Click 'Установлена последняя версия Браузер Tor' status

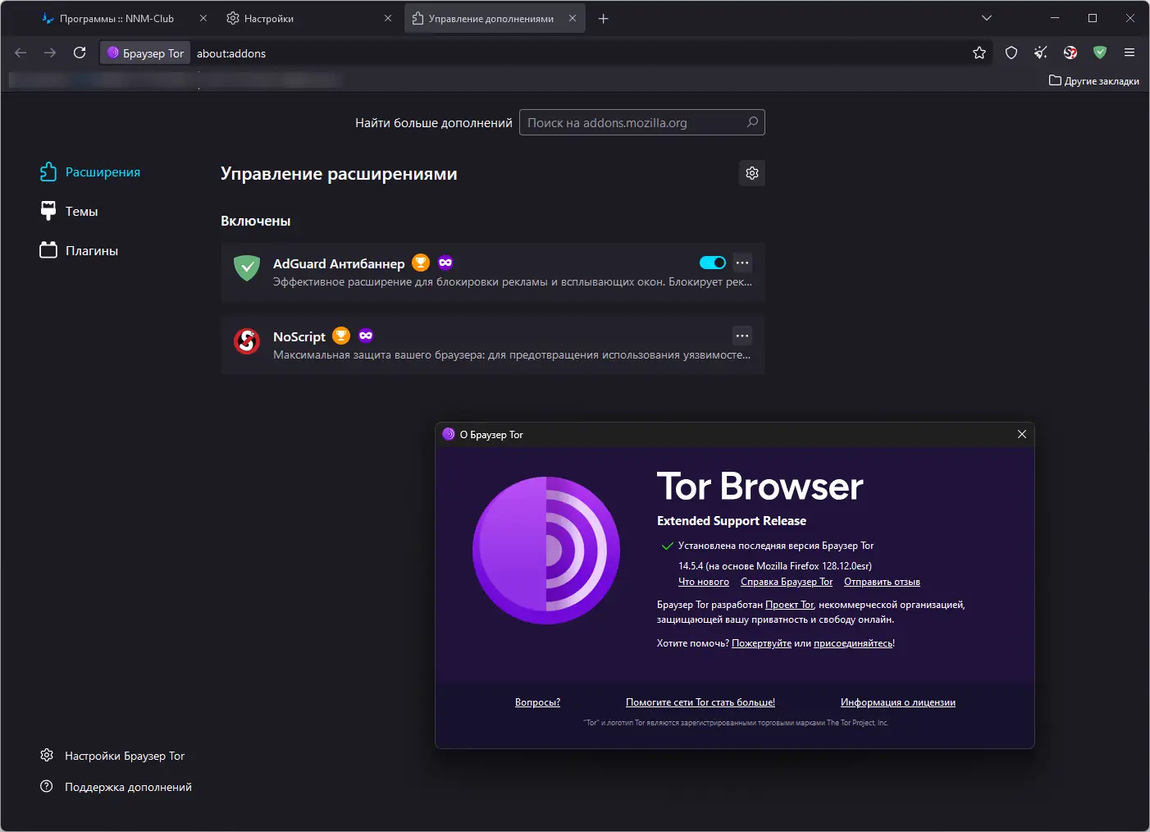776,546
